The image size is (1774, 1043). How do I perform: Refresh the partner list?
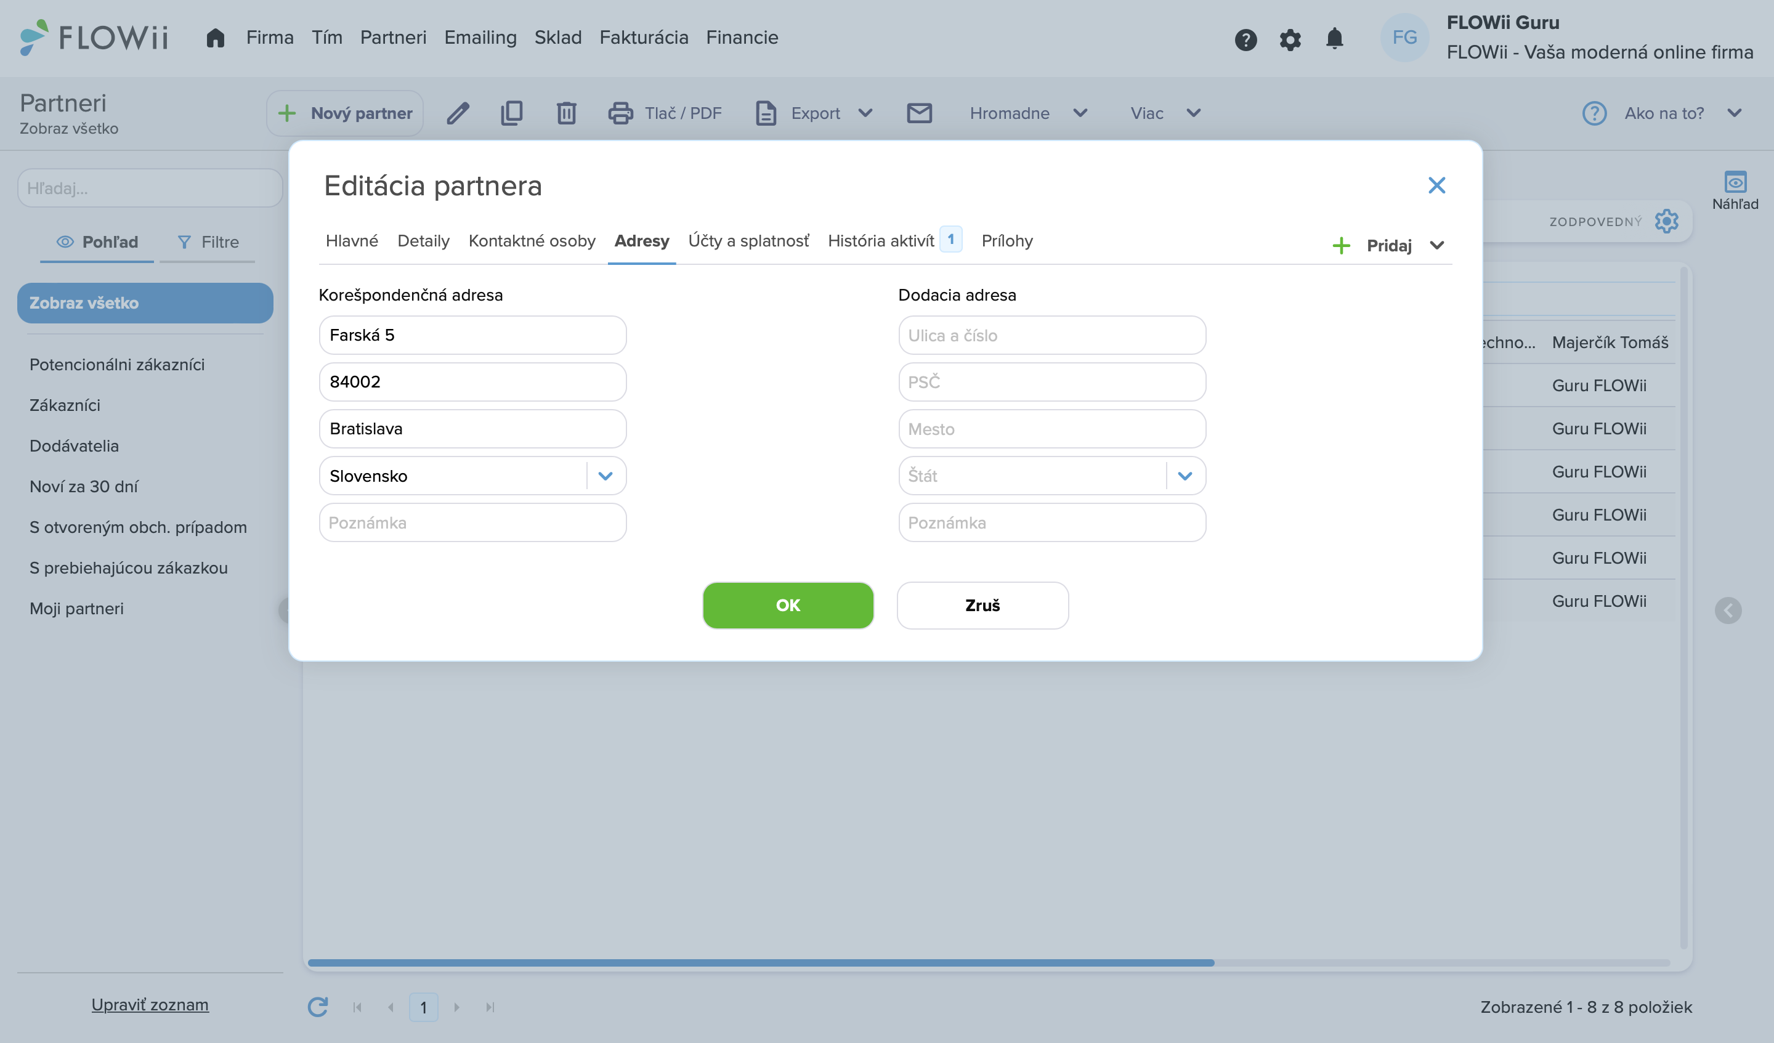(318, 1007)
